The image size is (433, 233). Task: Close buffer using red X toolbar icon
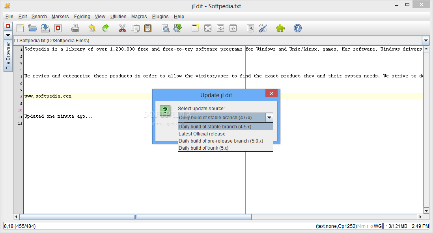(x=58, y=28)
